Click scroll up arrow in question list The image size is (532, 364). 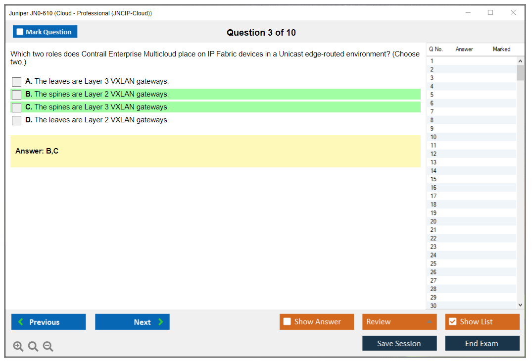[520, 61]
